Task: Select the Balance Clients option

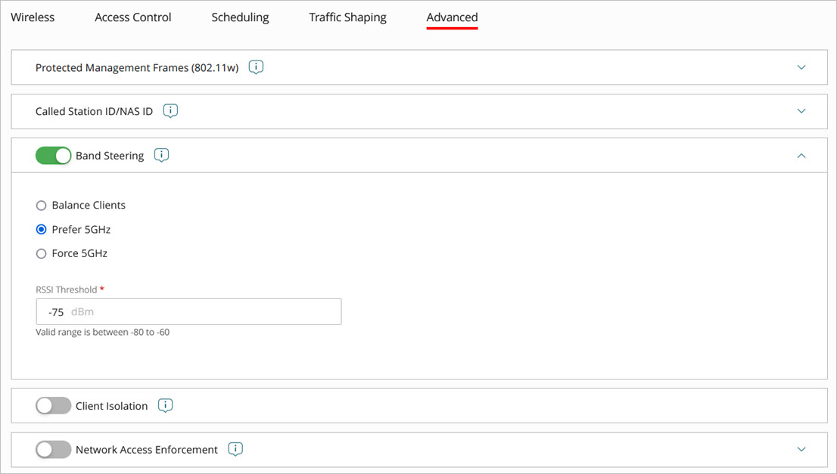Action: point(41,205)
